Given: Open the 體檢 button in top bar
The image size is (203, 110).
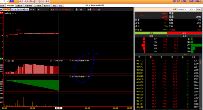Looking at the screenshot, I should [32, 1].
